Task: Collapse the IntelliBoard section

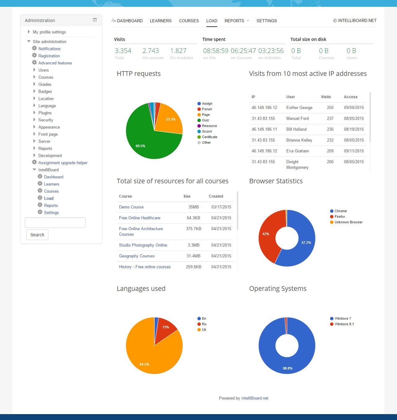Action: tap(34, 170)
